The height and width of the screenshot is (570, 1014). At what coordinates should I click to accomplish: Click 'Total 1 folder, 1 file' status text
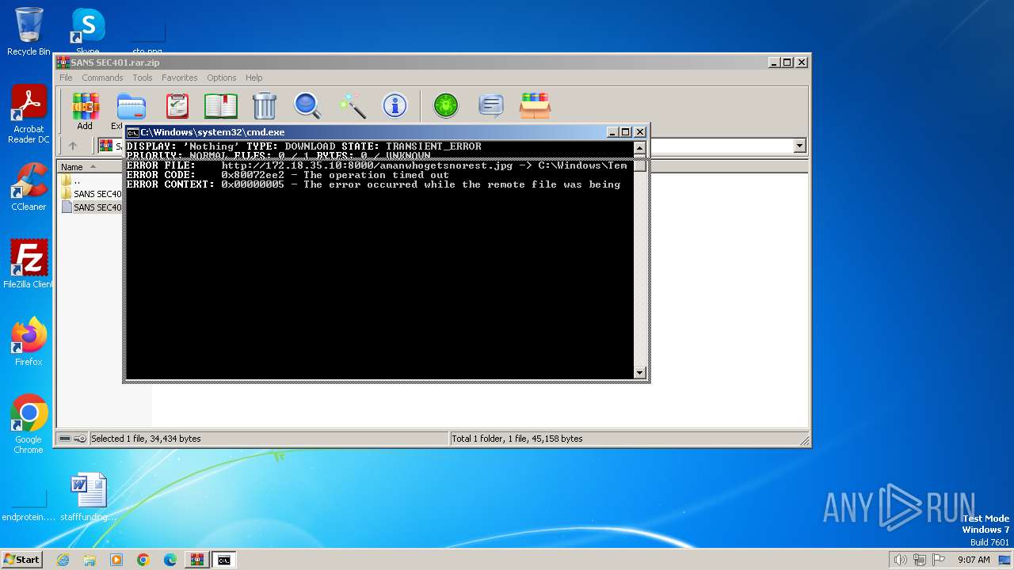click(517, 439)
